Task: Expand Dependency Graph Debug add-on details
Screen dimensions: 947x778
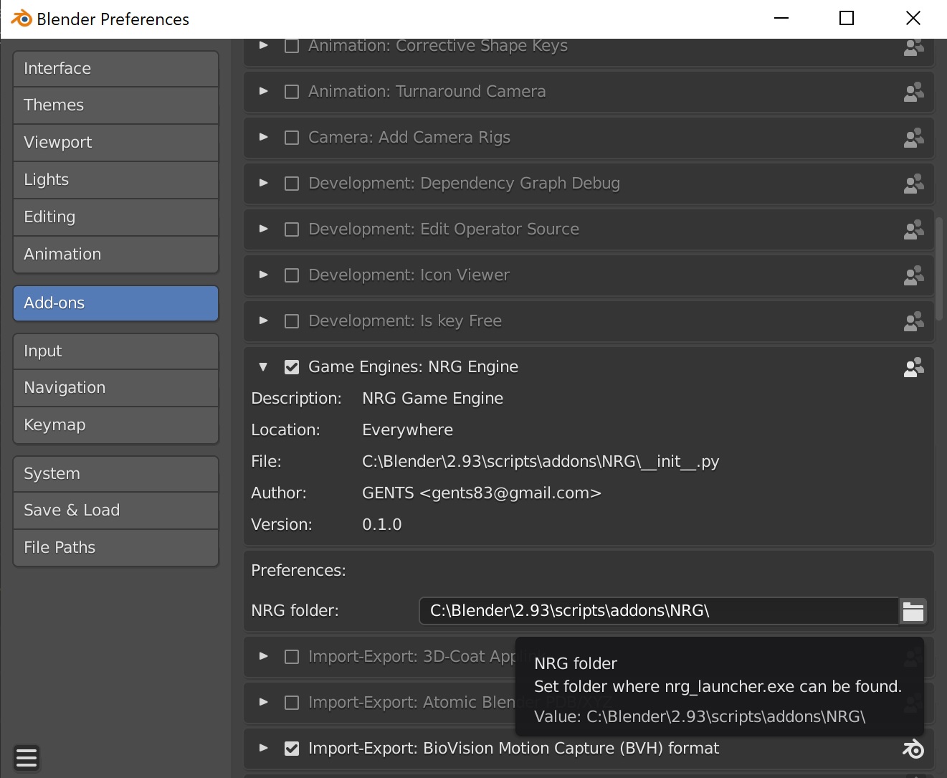Action: click(x=263, y=183)
